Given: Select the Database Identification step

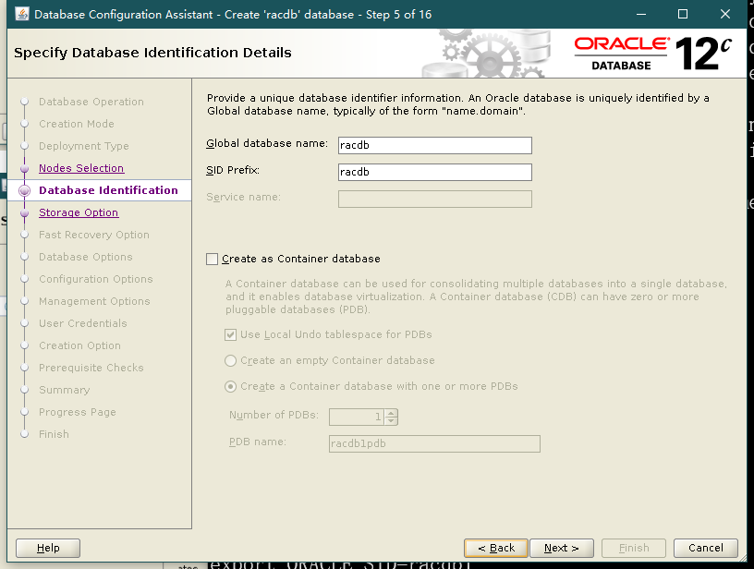Looking at the screenshot, I should (108, 190).
